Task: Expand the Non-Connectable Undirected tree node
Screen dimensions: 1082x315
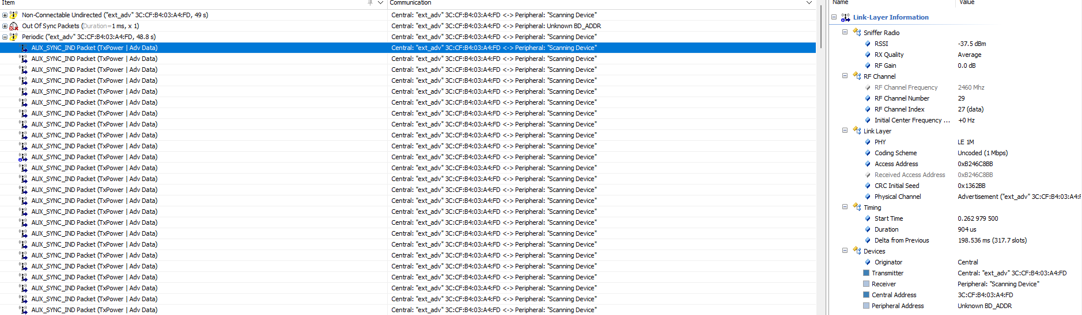Action: pos(5,15)
